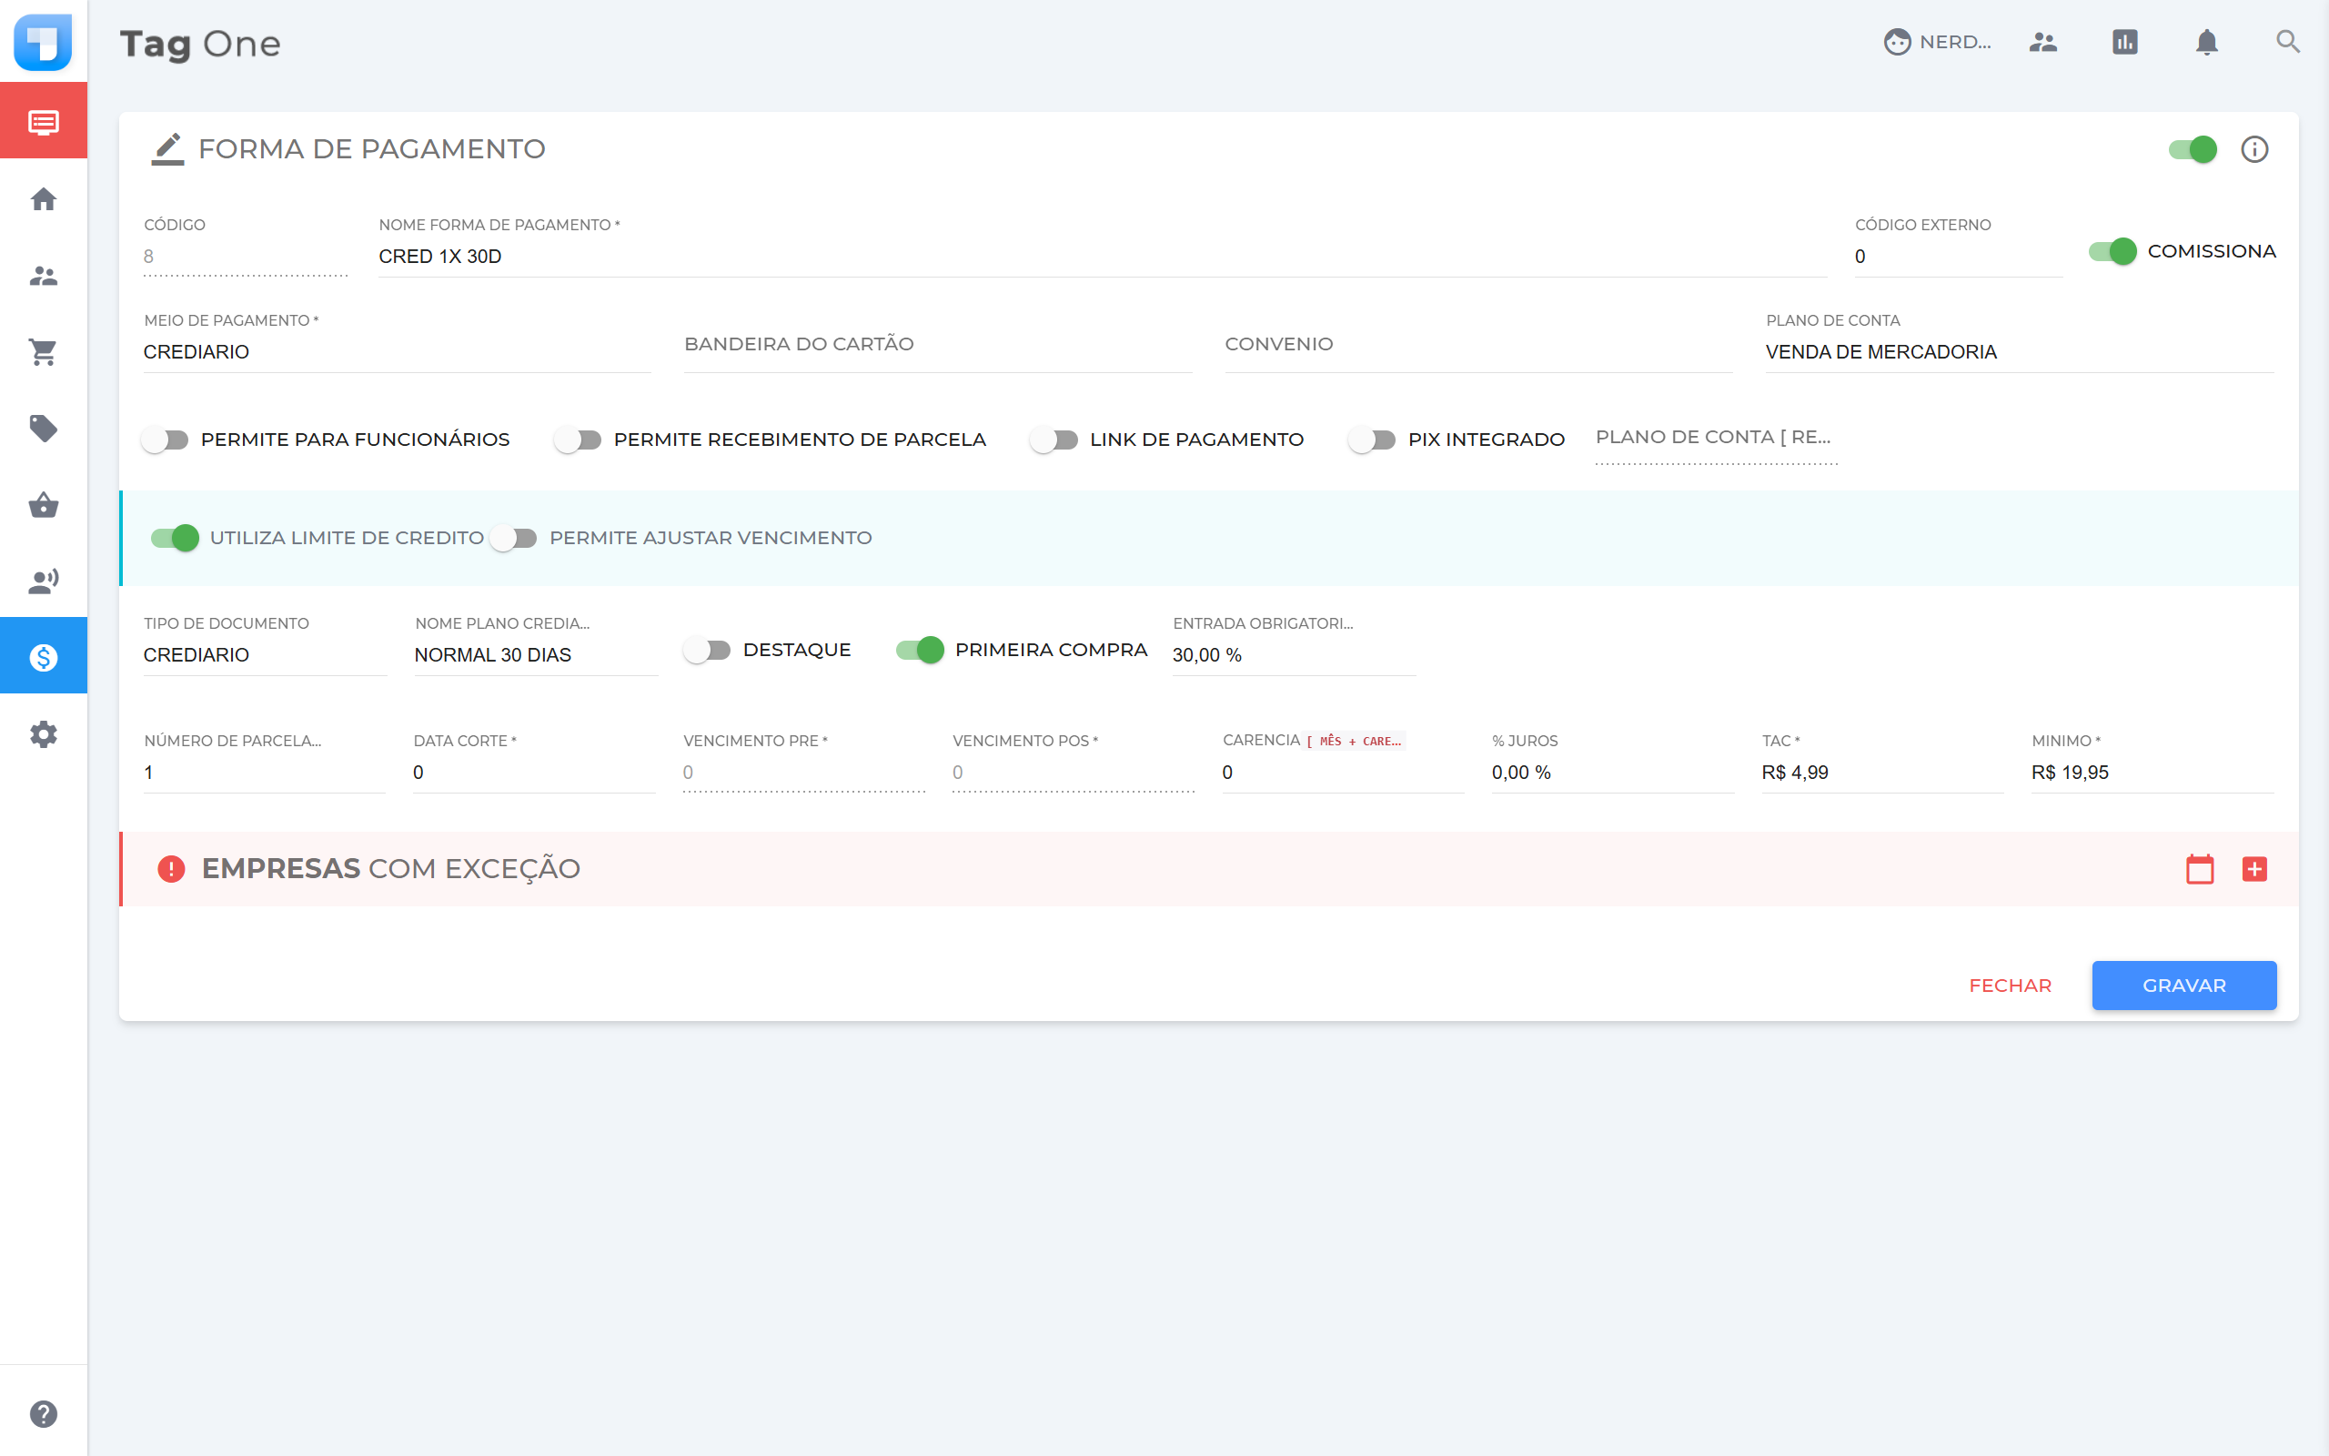Click the Gravar button

pos(2183,986)
